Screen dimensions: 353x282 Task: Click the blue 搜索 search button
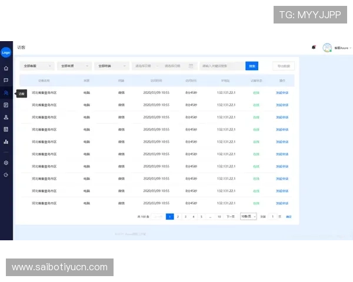[252, 66]
